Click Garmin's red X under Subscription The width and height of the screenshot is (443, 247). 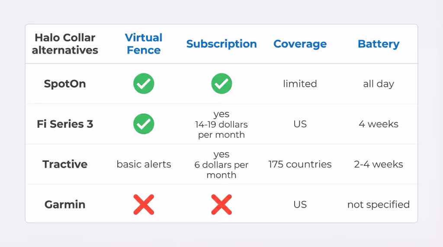coord(221,204)
